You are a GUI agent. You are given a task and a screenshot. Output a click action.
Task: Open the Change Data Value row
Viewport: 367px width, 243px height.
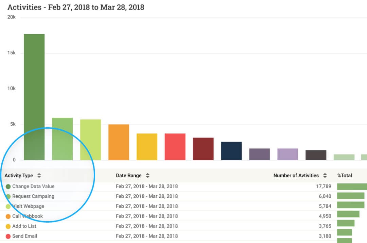(33, 187)
